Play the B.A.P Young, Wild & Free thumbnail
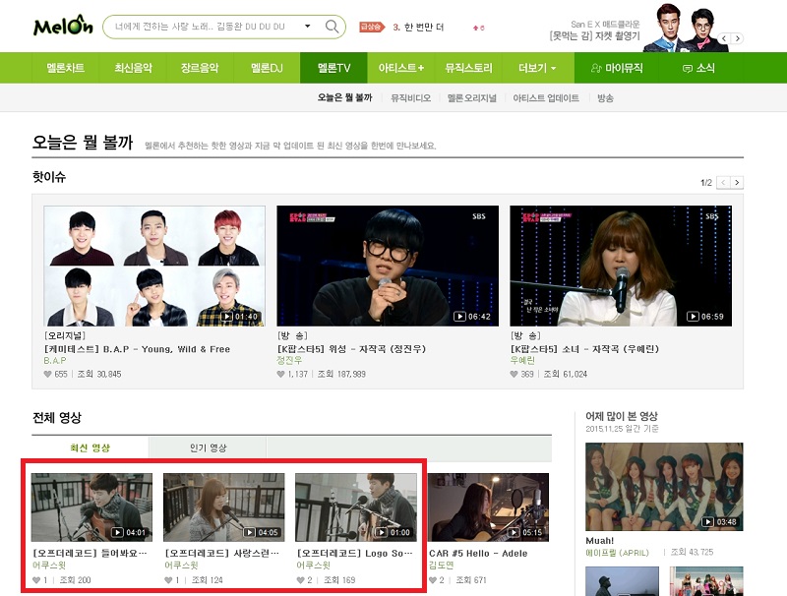 (154, 266)
